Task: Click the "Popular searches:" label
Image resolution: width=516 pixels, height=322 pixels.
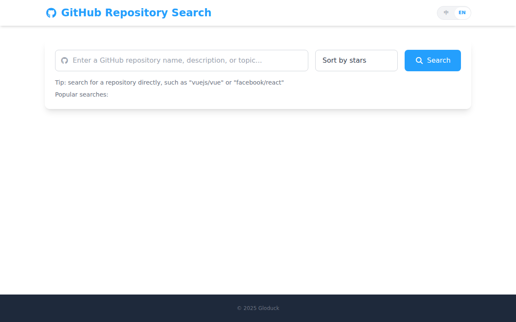Action: (82, 94)
